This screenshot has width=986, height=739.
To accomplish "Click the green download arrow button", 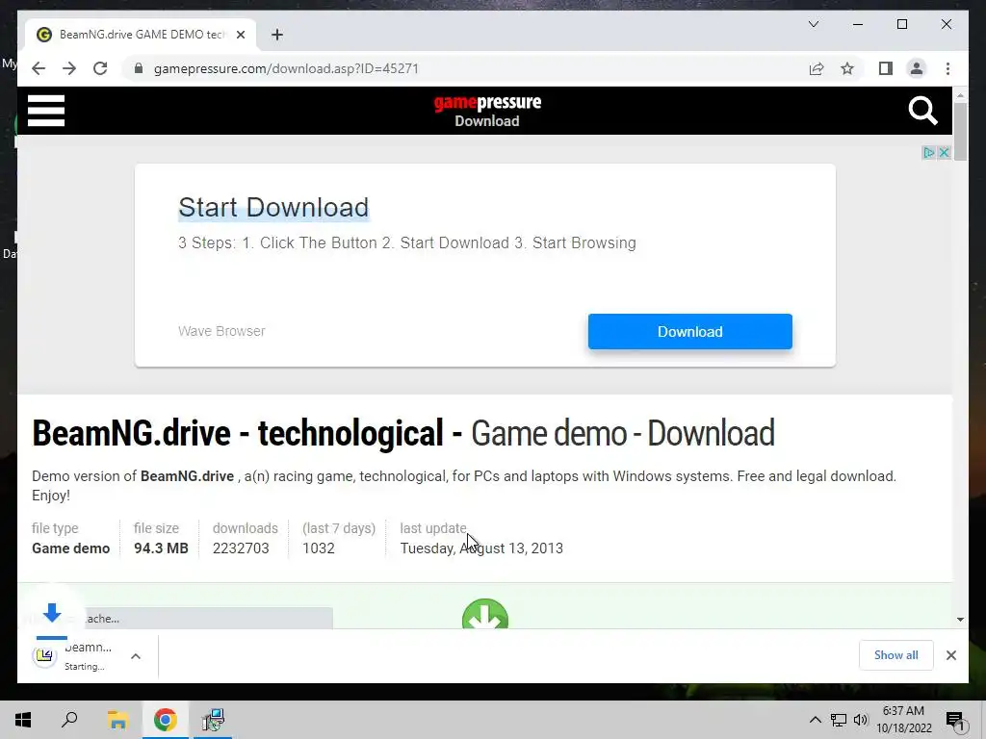I will pyautogui.click(x=485, y=614).
